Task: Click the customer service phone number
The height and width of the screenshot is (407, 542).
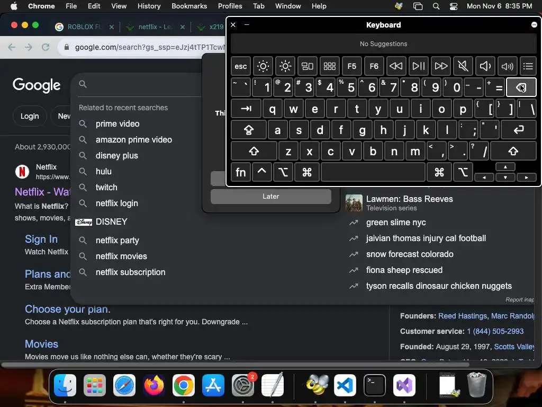Action: point(495,331)
